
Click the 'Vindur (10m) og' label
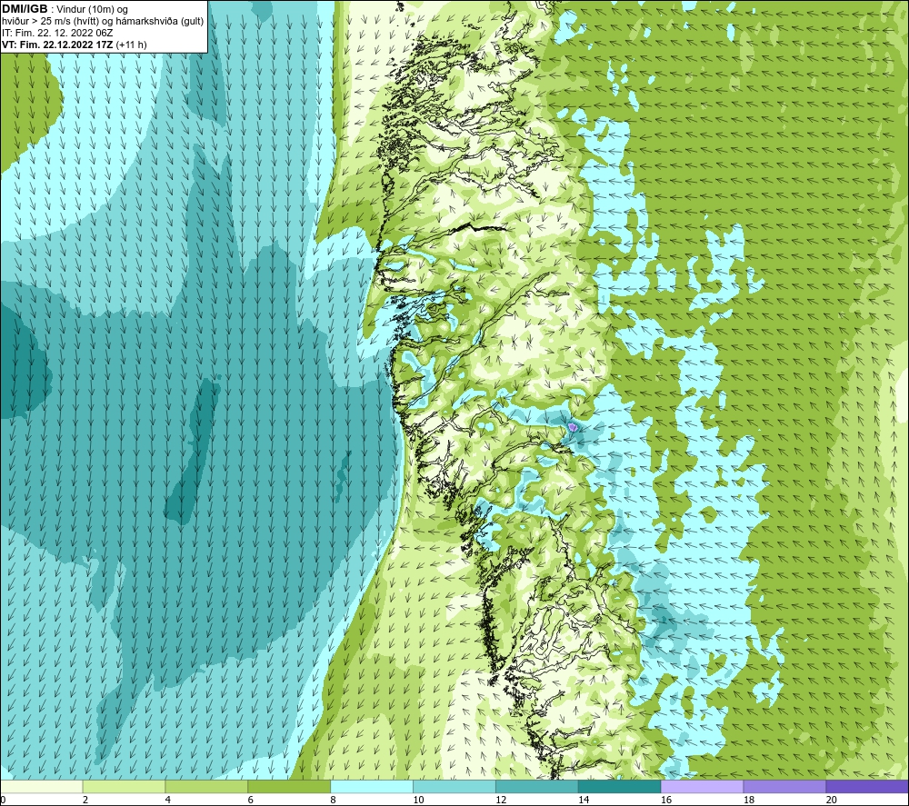92,9
